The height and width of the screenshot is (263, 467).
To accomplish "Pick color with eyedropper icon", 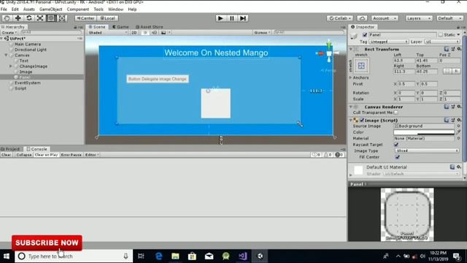I will click(458, 132).
